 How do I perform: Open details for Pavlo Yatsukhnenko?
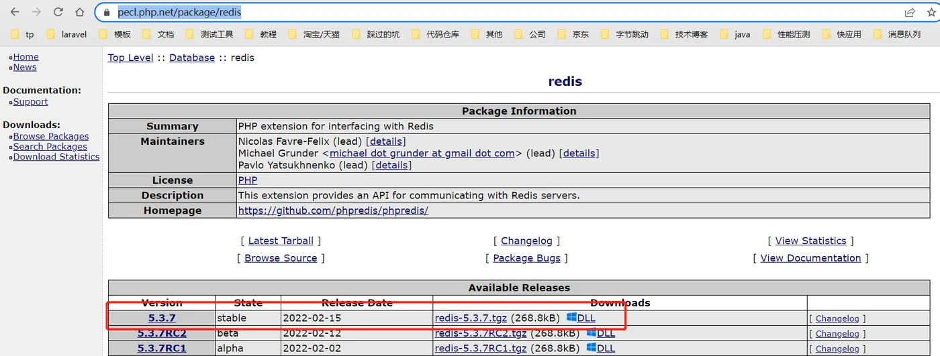[391, 165]
